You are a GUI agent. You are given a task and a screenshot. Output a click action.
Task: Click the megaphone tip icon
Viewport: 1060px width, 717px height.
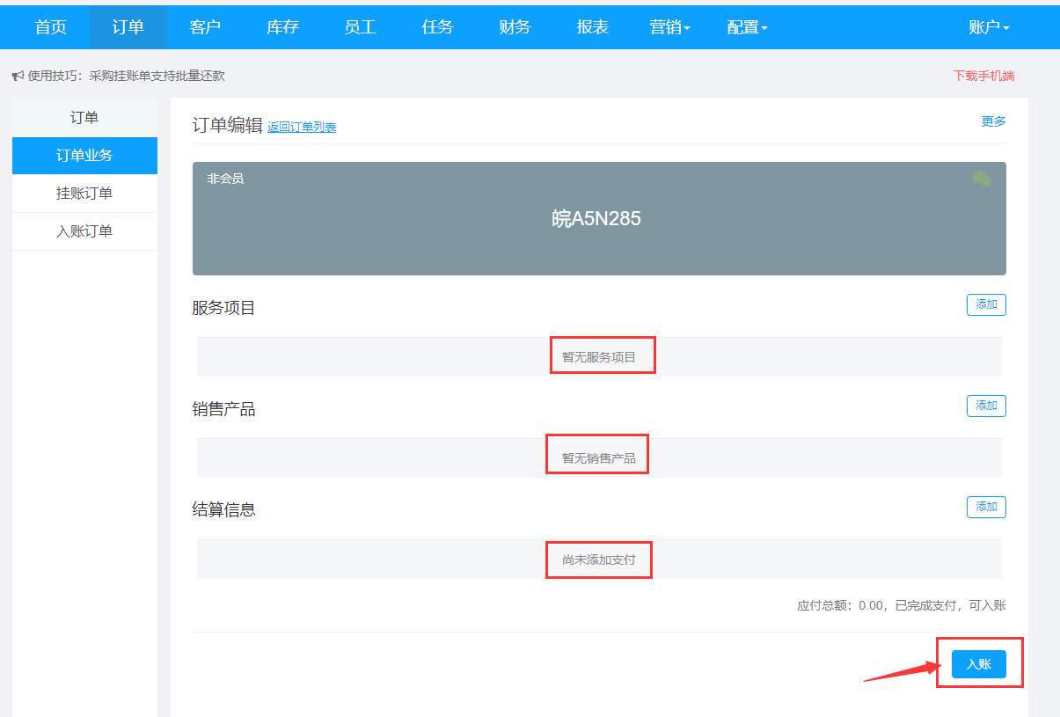(18, 77)
